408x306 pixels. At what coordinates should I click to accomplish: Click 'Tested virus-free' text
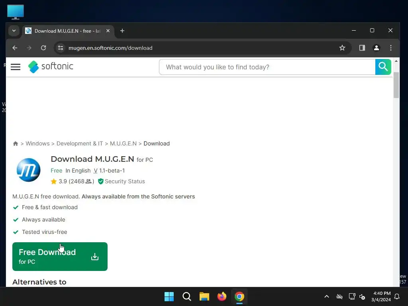(x=45, y=232)
